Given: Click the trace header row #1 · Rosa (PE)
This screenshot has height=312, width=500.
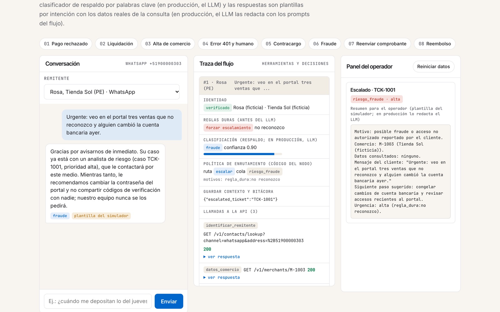Looking at the screenshot, I should coord(264,85).
